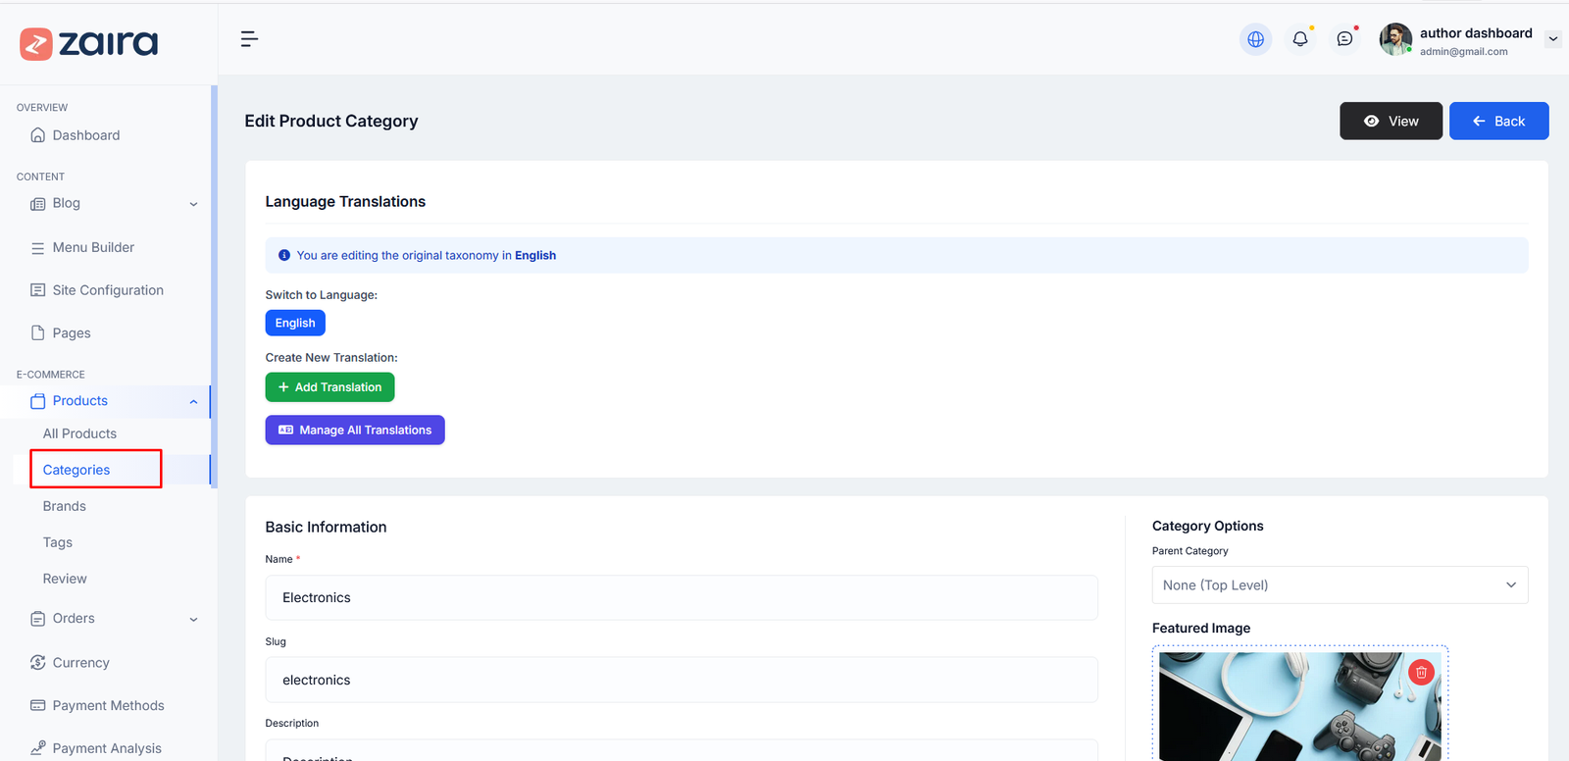Expand the Blog submenu
Image resolution: width=1569 pixels, height=761 pixels.
[x=193, y=204]
